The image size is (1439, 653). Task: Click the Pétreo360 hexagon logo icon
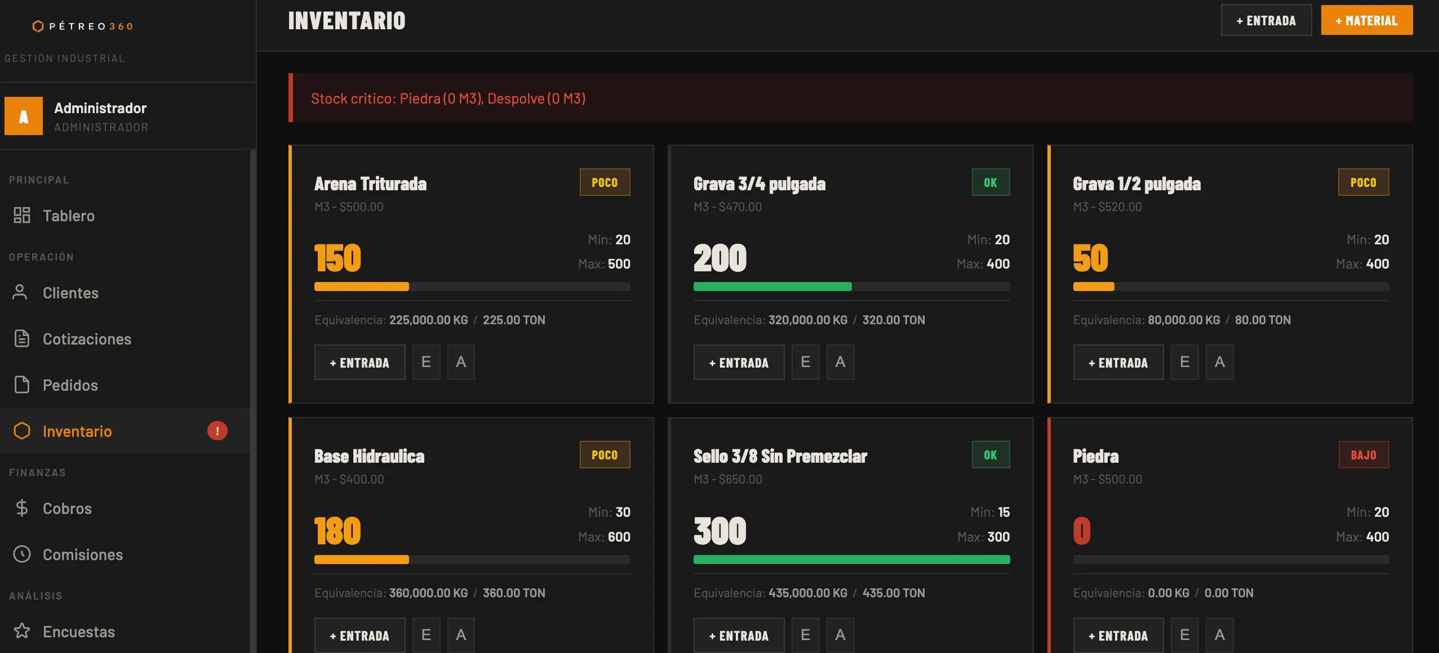tap(38, 26)
